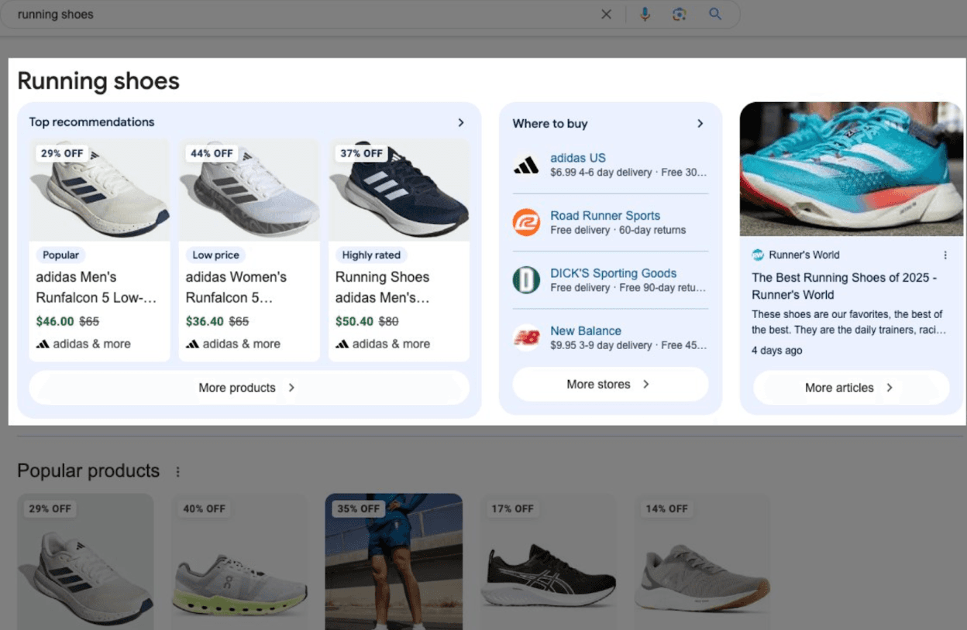Click the 4 days ago article date
The image size is (967, 630).
pyautogui.click(x=777, y=351)
